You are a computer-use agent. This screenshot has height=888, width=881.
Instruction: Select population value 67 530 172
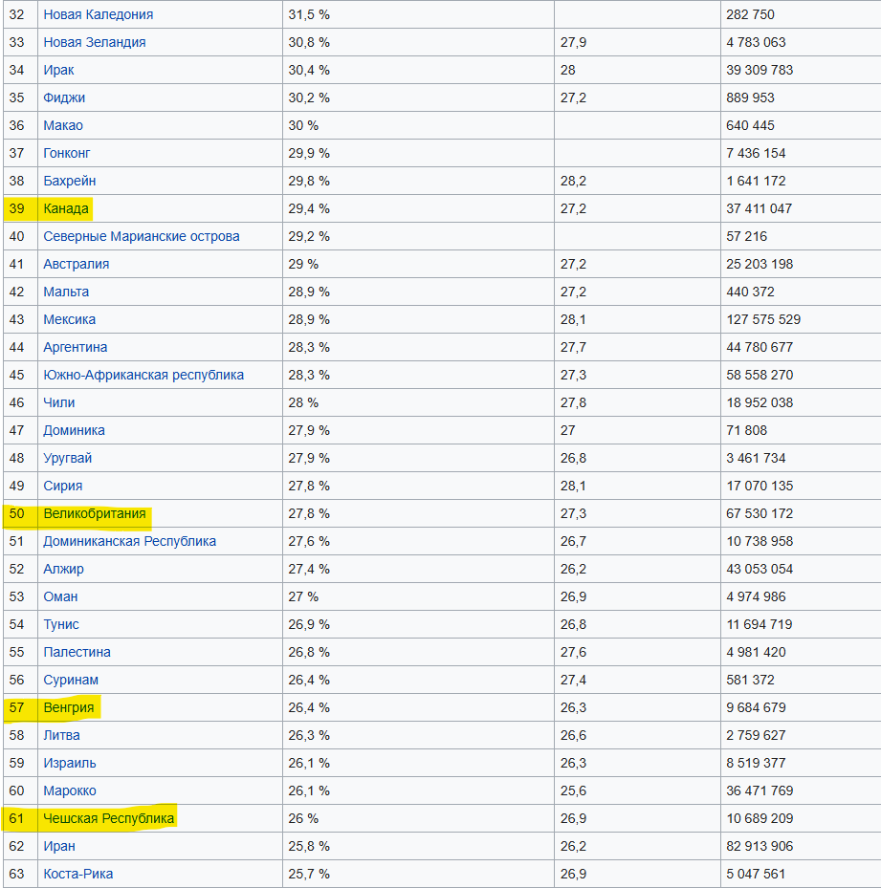pyautogui.click(x=760, y=513)
